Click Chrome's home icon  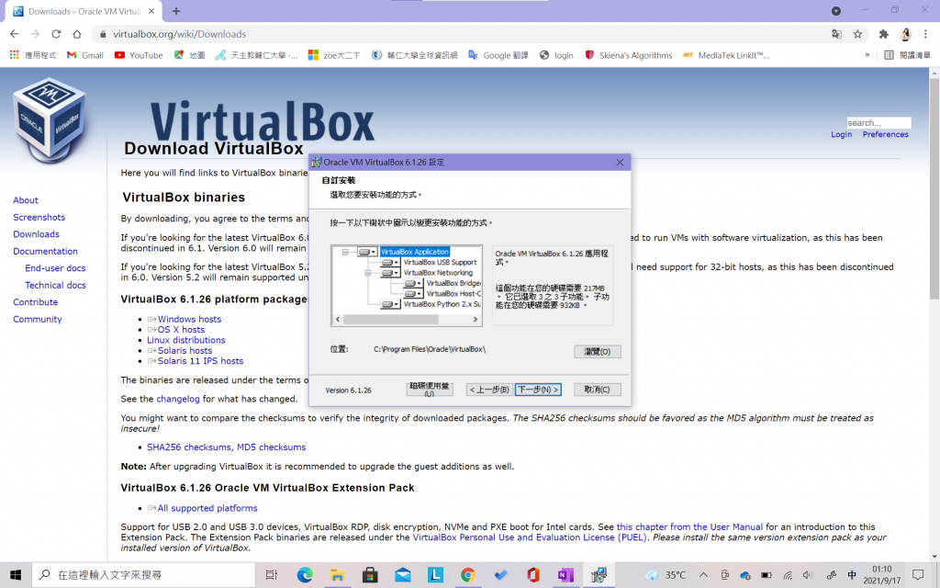point(77,34)
